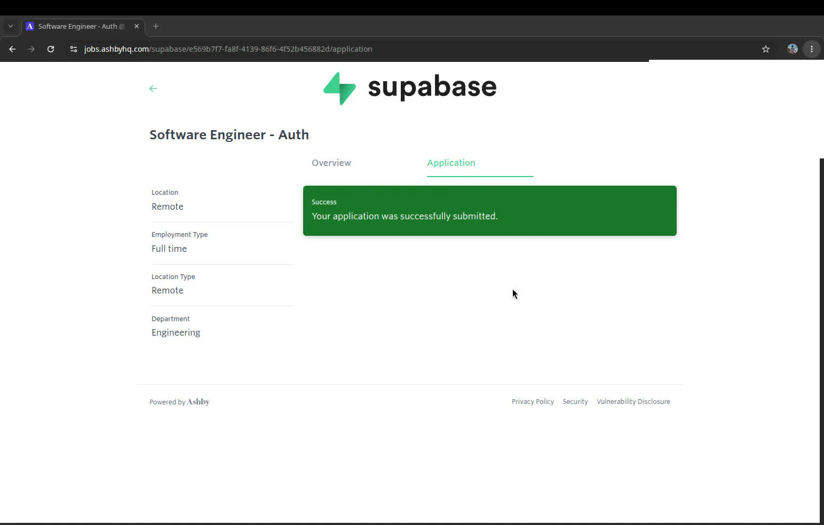Go back using the browser back button

(x=12, y=49)
